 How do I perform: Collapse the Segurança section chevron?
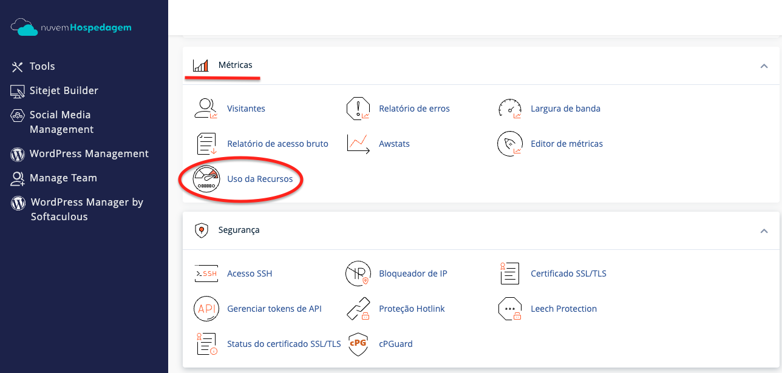(764, 230)
